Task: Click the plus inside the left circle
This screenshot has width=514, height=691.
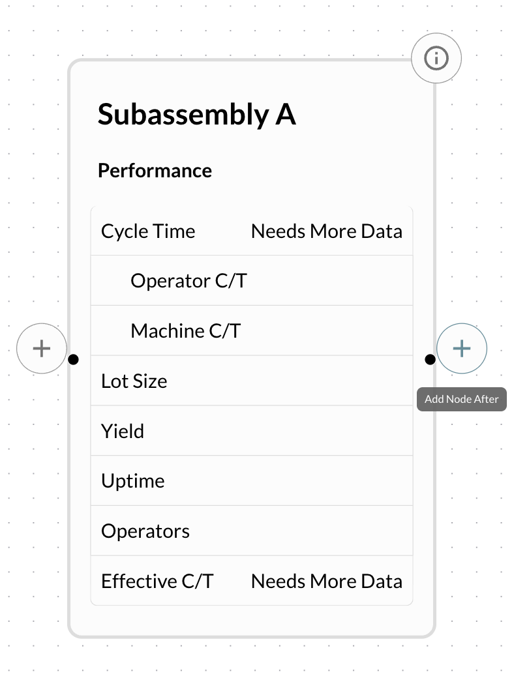Action: 41,348
